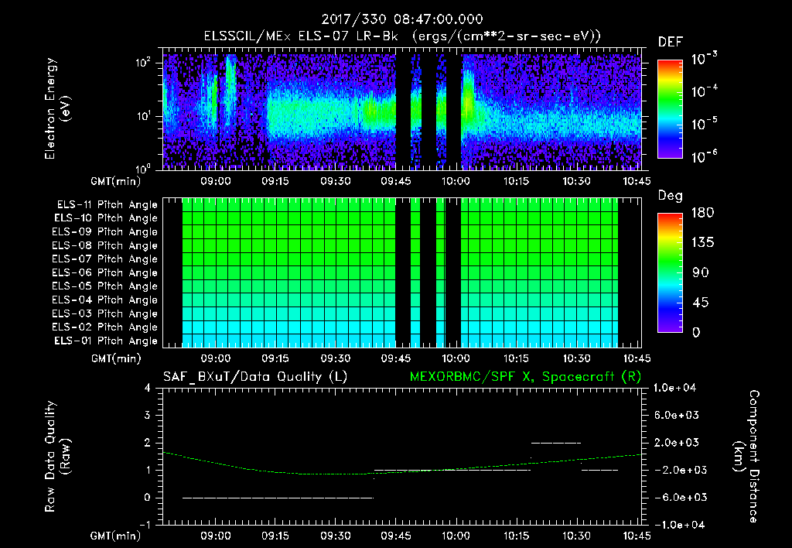This screenshot has height=548, width=792.
Task: Click the Component Distance (km) axis label
Action: (746, 457)
